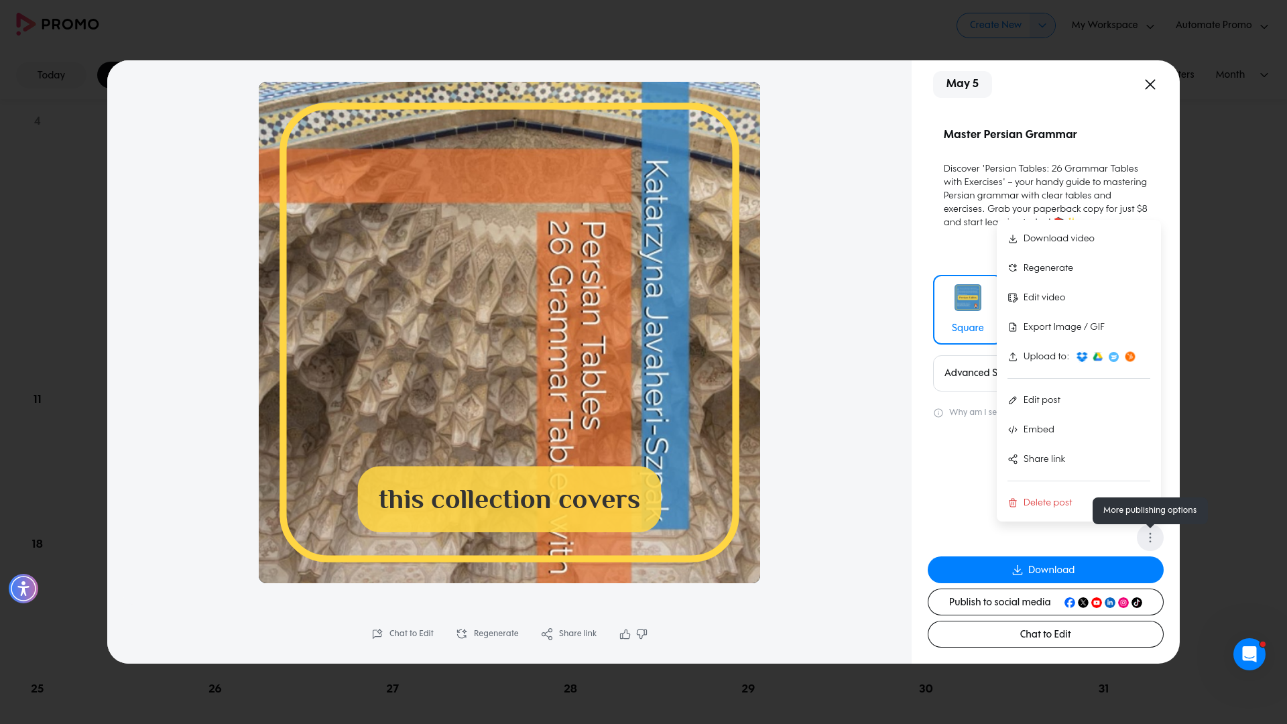Viewport: 1287px width, 724px height.
Task: Choose Regenerate from the options menu
Action: click(x=1079, y=268)
